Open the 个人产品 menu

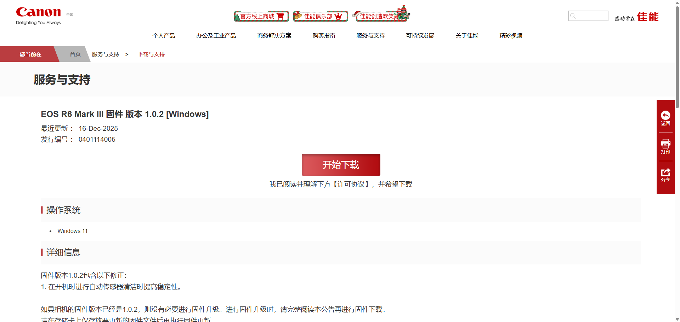point(164,36)
